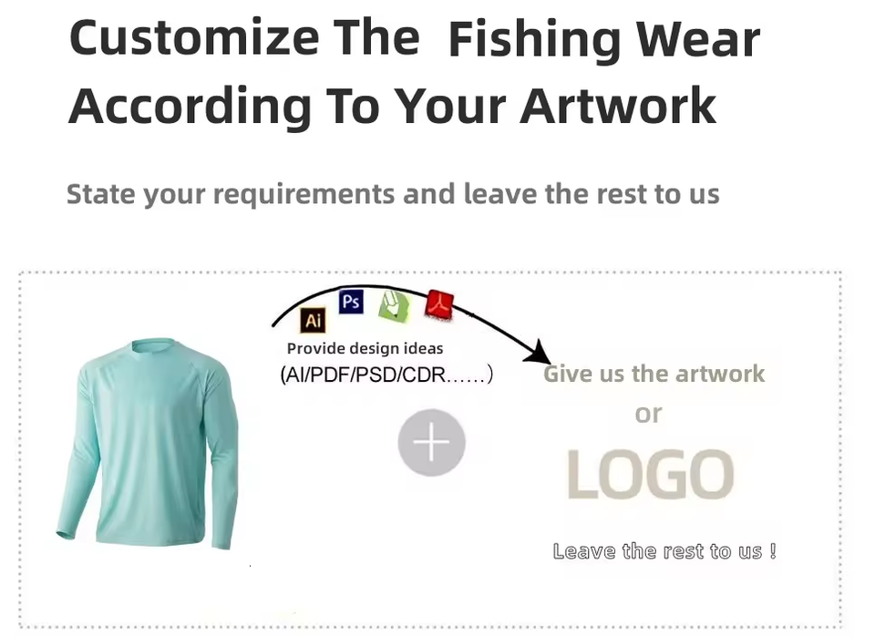
Task: Click the large LOGO placeholder text
Action: coord(651,474)
